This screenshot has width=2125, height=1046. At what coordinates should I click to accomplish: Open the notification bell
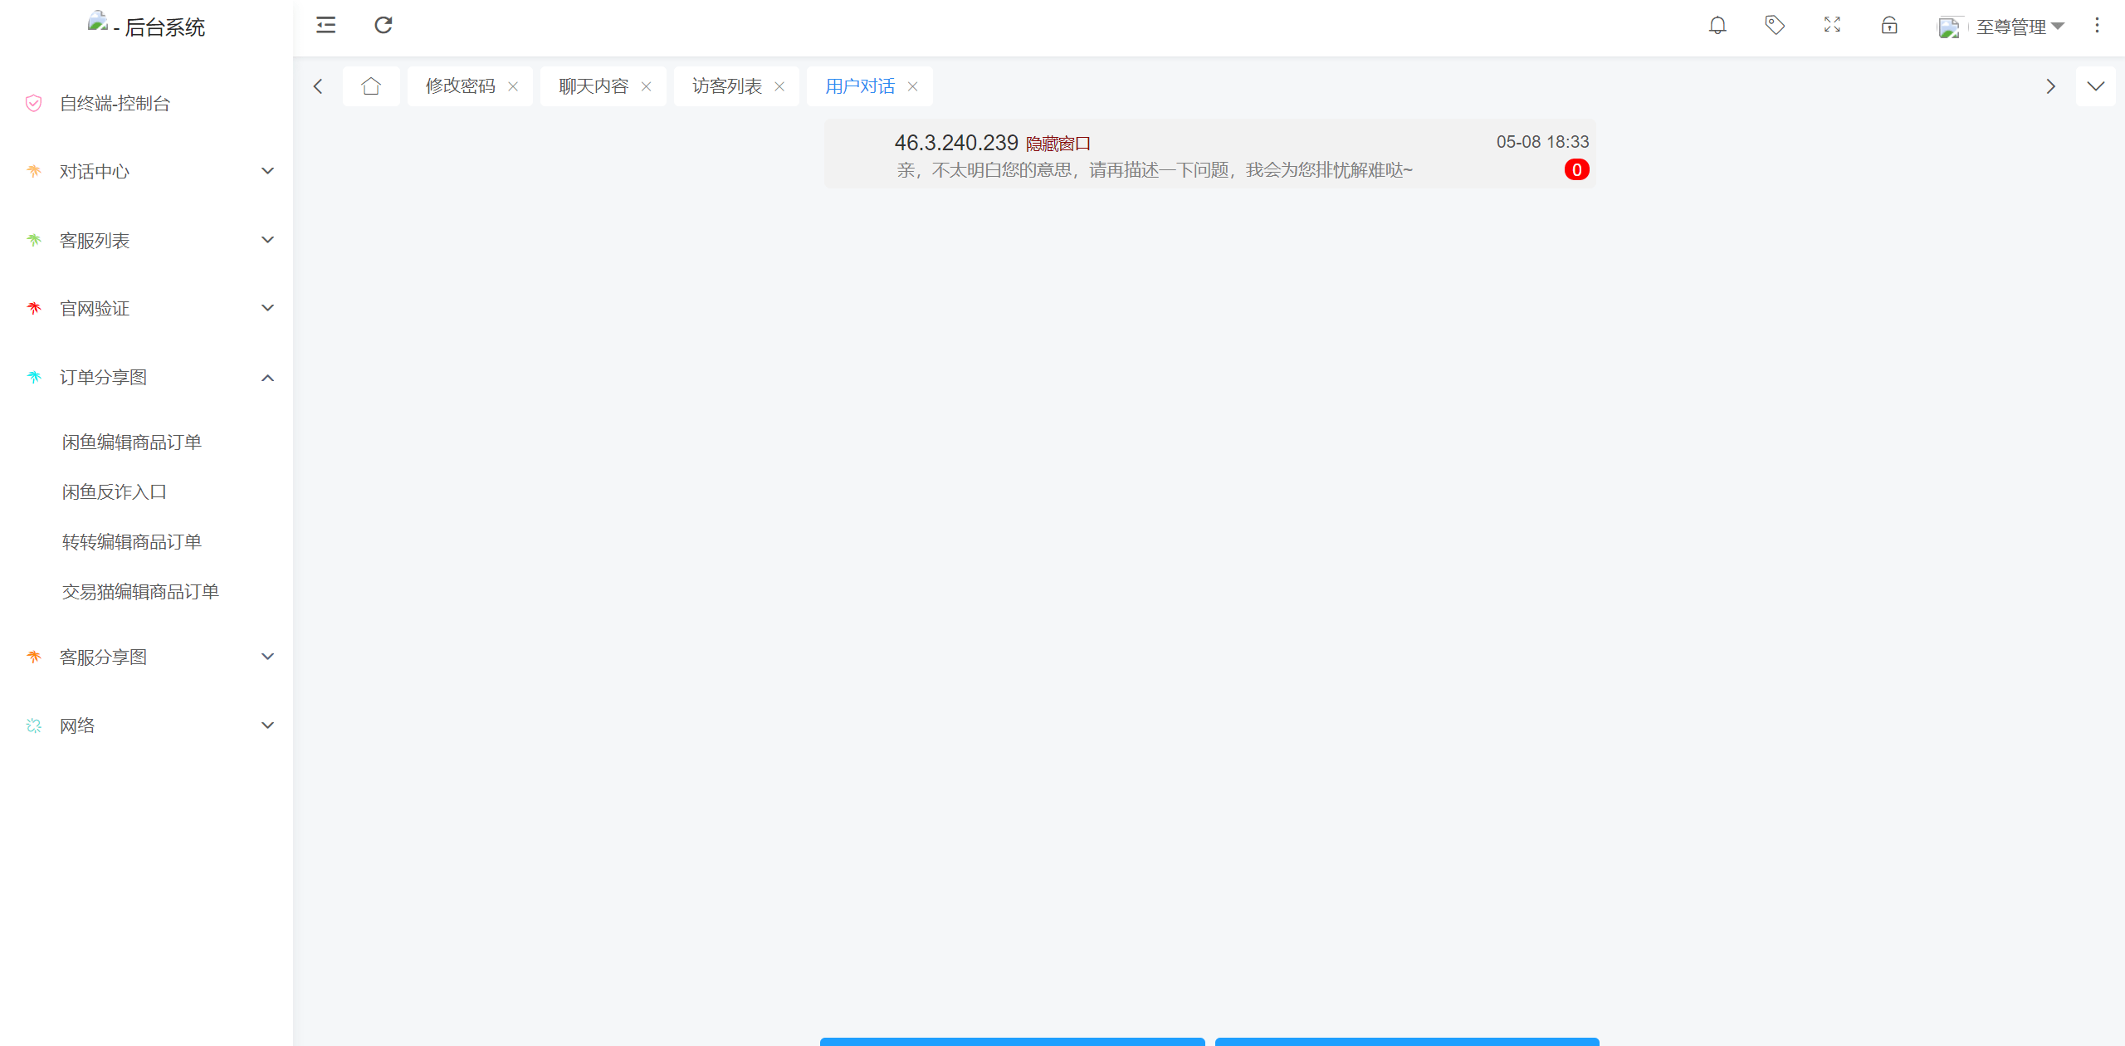click(x=1717, y=25)
